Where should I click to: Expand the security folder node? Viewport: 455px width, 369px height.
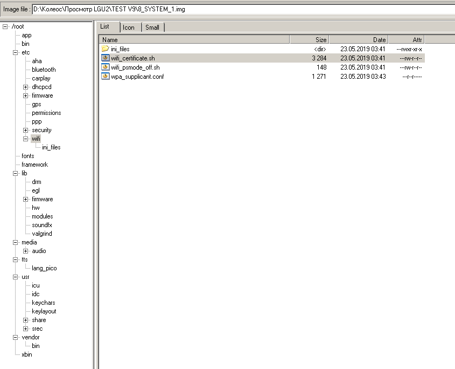[25, 130]
